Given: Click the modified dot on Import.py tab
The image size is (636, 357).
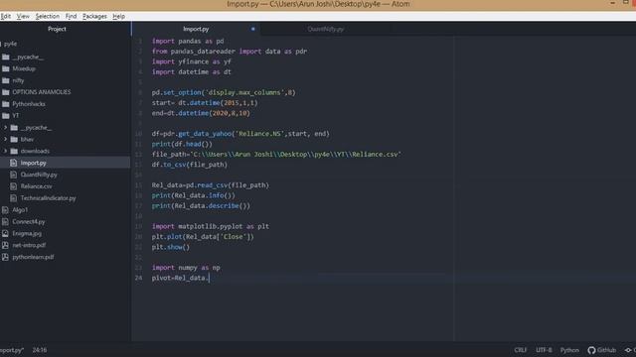Looking at the screenshot, I should (252, 29).
